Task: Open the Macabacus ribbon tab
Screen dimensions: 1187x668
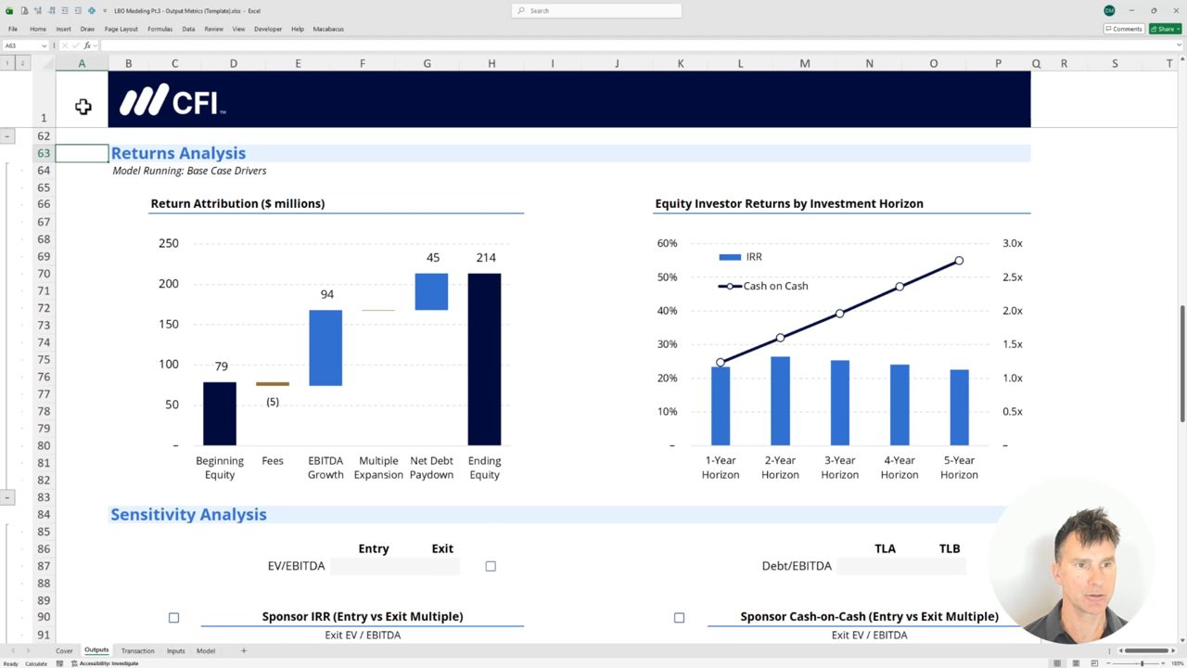Action: tap(328, 29)
